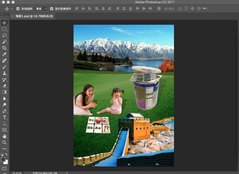
Task: Select the Lasso tool
Action: pos(4,35)
